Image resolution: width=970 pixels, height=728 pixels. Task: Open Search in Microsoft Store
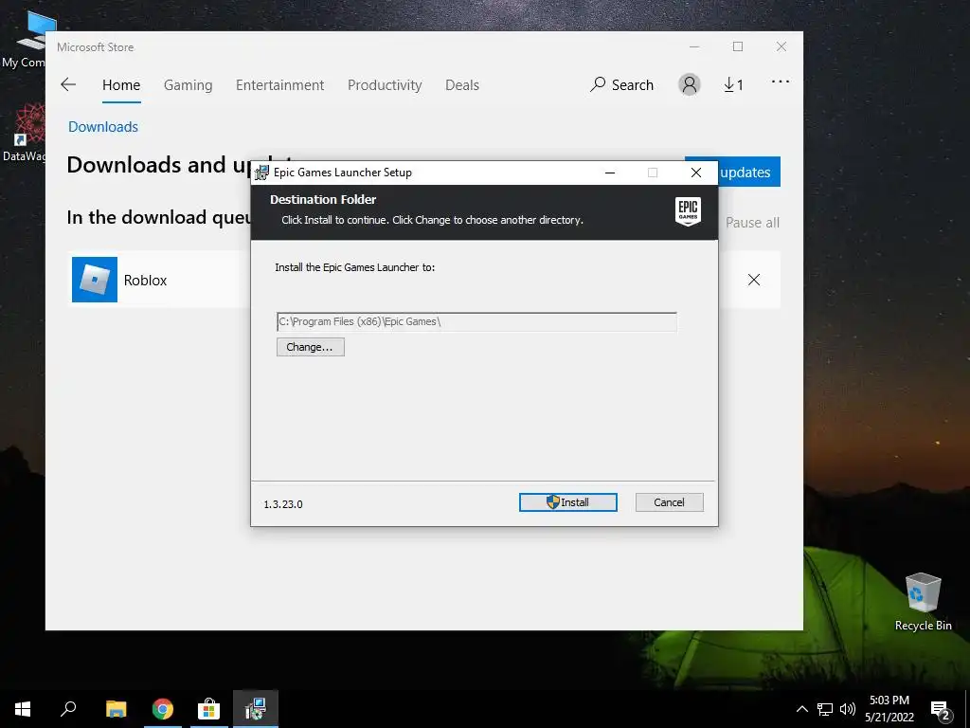(x=621, y=84)
